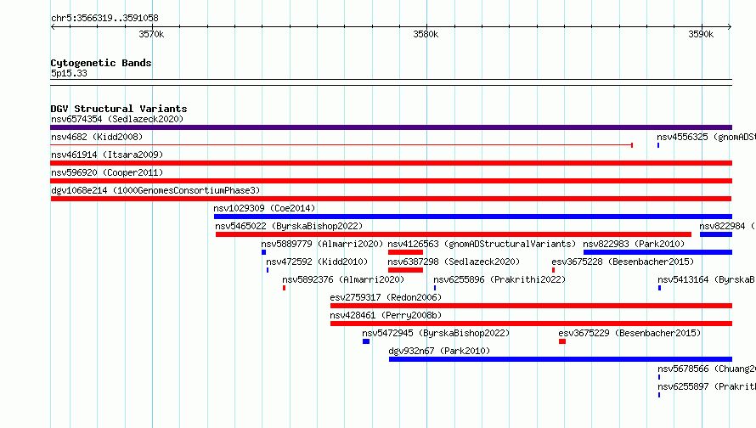This screenshot has width=756, height=428.
Task: Open nsv472592 (Kidd2010) label
Action: (x=317, y=262)
